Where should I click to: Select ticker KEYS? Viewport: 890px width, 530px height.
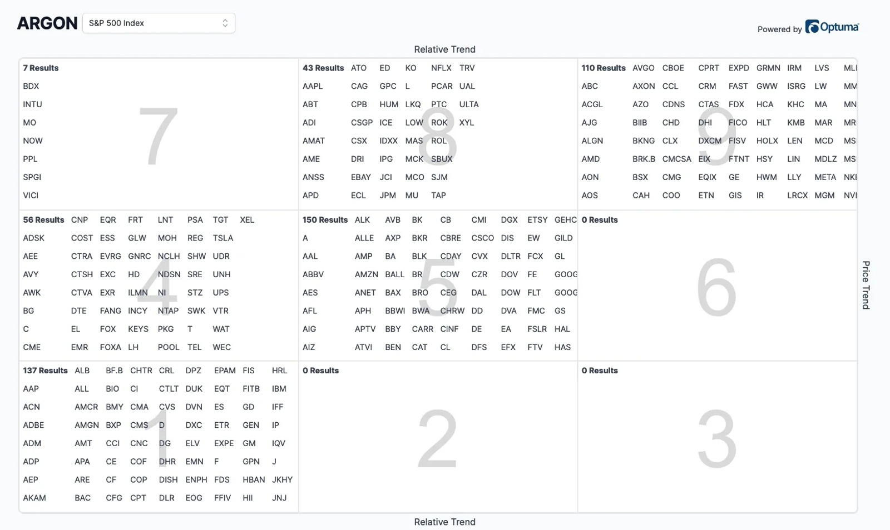point(138,329)
